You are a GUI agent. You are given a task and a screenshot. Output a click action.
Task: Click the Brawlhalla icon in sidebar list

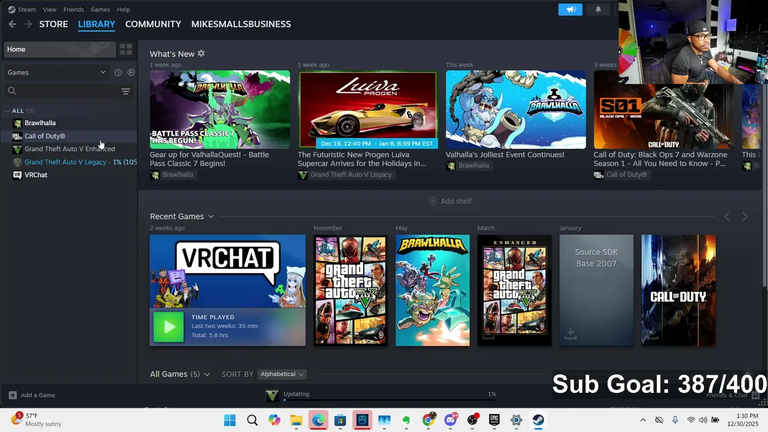(x=17, y=123)
